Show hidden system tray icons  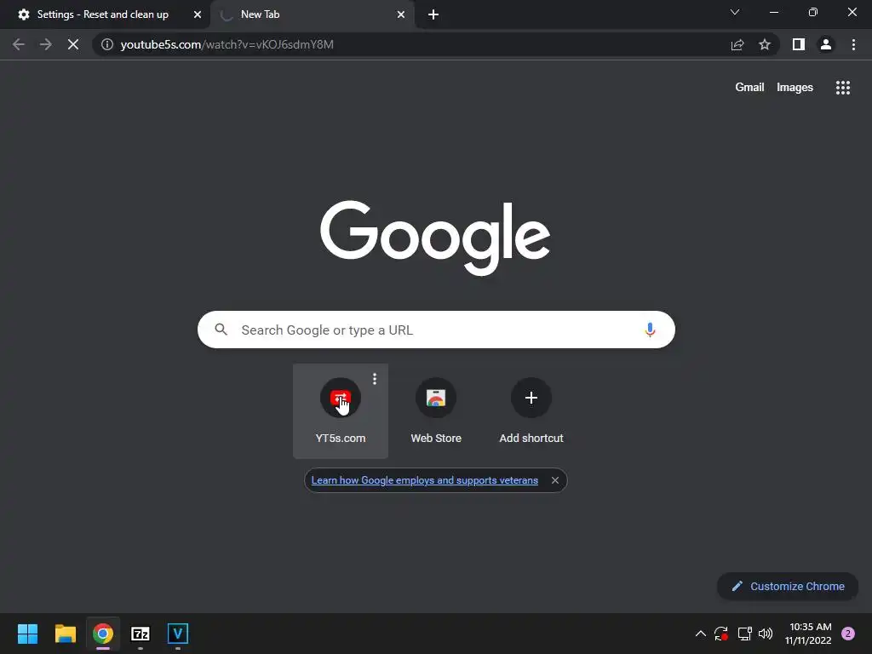click(x=701, y=634)
